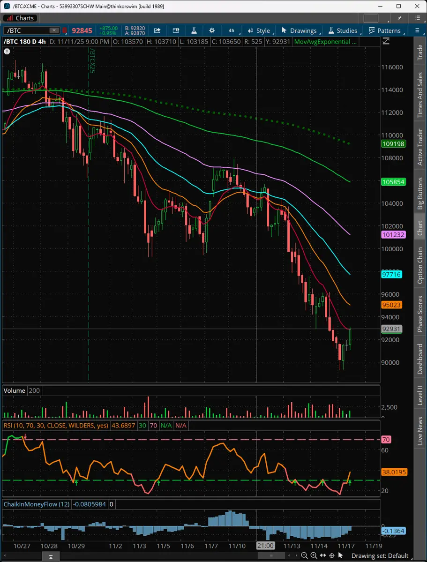Click the -0.1364 Chaikin value bubble
Screen dimensions: 427x562
[393, 531]
